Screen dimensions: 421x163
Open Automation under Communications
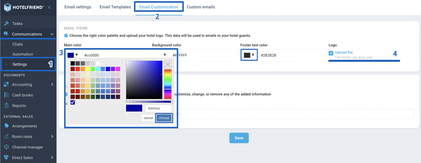[23, 54]
